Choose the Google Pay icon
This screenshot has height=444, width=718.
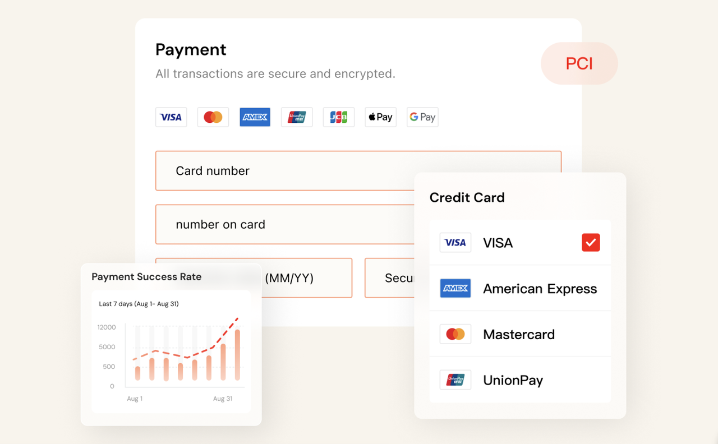tap(422, 117)
